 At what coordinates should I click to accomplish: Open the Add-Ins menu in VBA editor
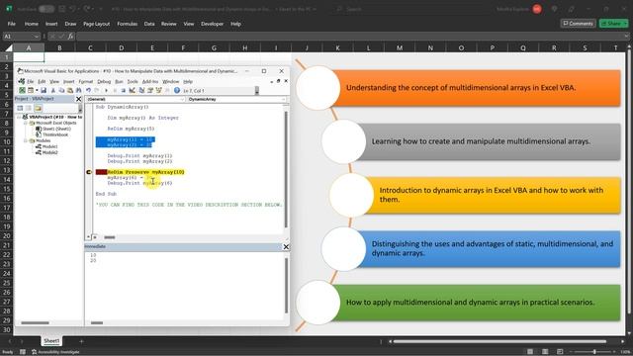pyautogui.click(x=150, y=81)
